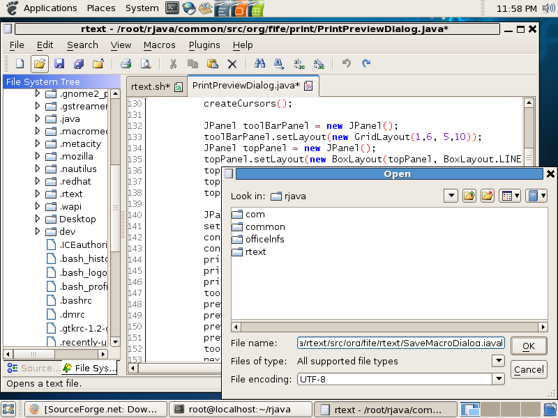
Task: Open the File encoding UTF-8 dropdown
Action: click(x=498, y=379)
